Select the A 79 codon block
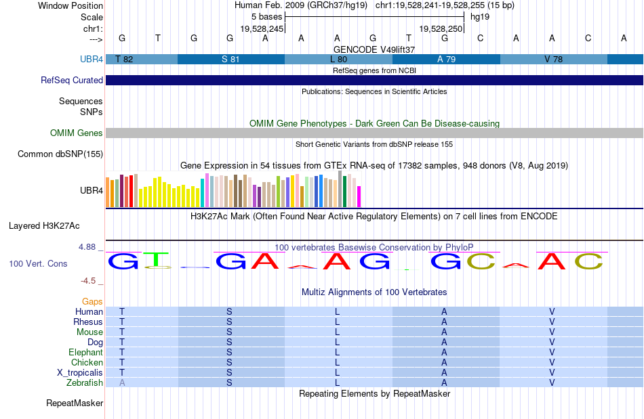 (x=447, y=59)
